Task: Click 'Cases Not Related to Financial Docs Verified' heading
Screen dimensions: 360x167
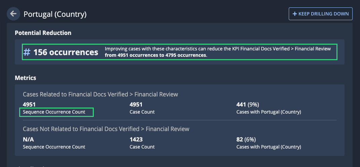Action: [x=106, y=129]
